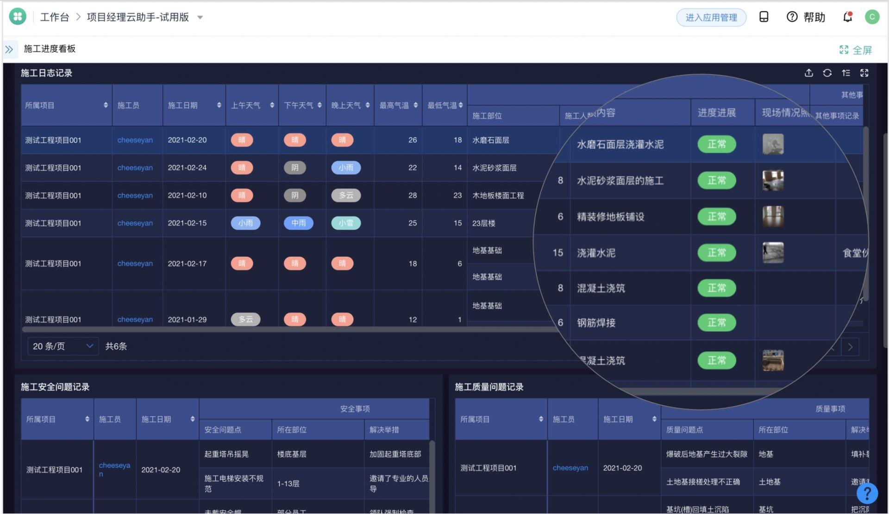The height and width of the screenshot is (514, 889).
Task: Sort by 最高气温 column
Action: [416, 105]
